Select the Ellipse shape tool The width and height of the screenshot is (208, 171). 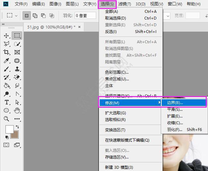pyautogui.click(x=6, y=110)
